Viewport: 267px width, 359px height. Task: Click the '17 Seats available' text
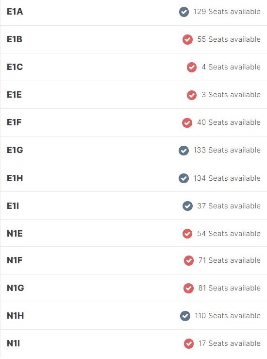(x=230, y=343)
